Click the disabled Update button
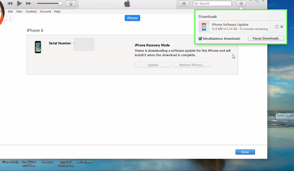Screen dimensions: 294x171 pos(153,65)
